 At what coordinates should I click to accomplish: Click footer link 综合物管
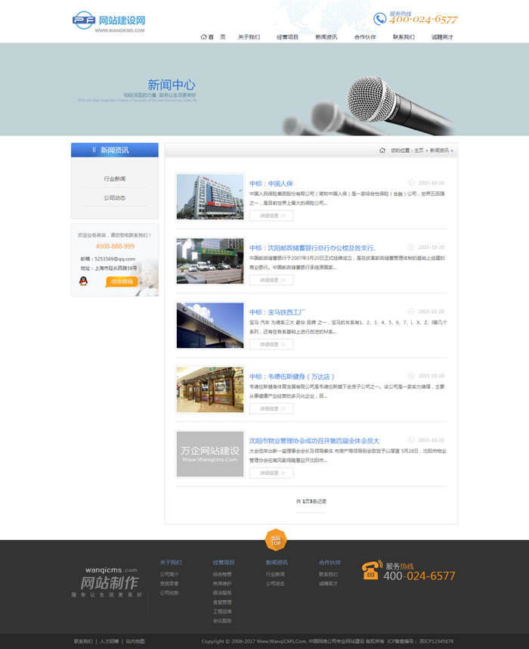pyautogui.click(x=222, y=574)
